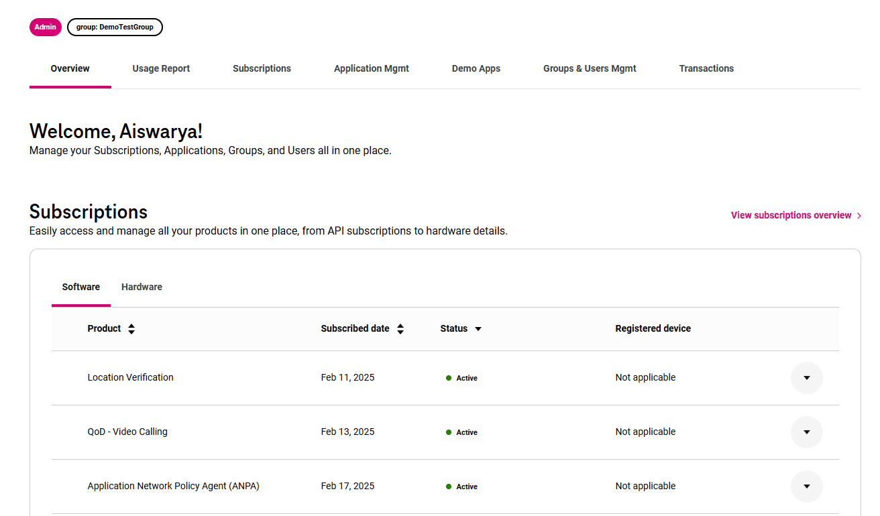Click the Active status of Location Verification
Screen dimensions: 880x516
pyautogui.click(x=462, y=378)
